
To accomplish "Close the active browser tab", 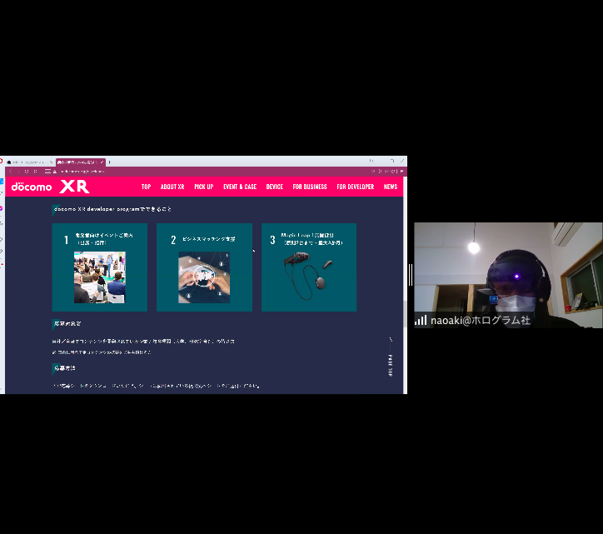I will tap(102, 162).
